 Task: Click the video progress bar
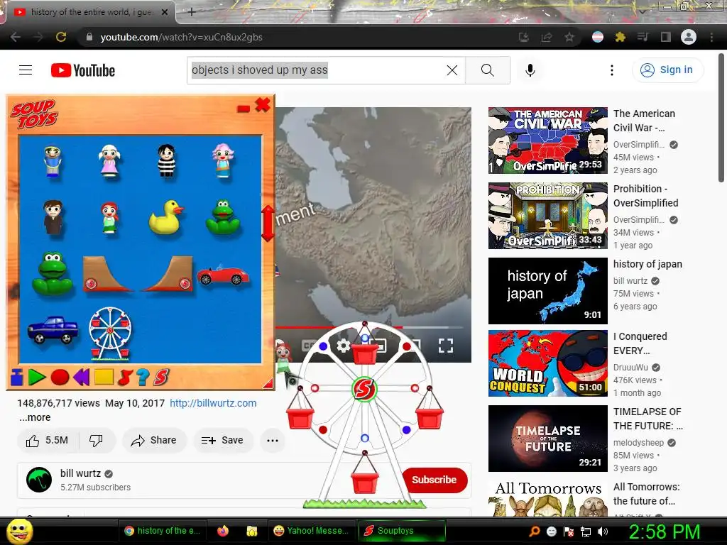[369, 327]
